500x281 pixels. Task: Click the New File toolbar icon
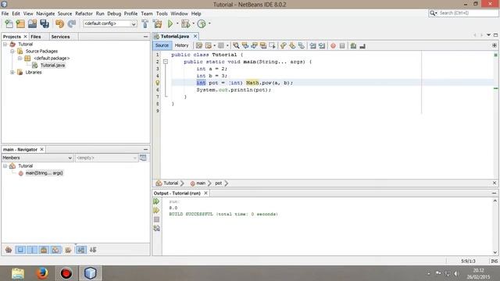pos(9,23)
